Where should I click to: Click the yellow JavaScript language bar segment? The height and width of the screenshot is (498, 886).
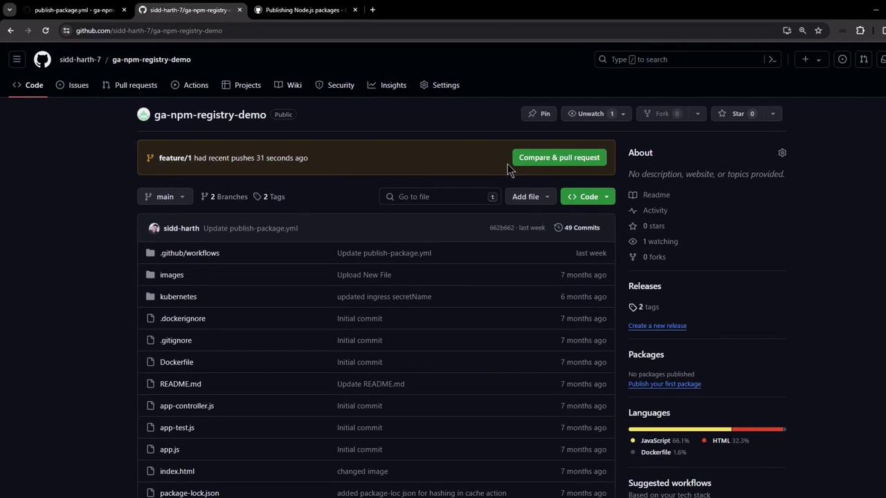tap(680, 430)
